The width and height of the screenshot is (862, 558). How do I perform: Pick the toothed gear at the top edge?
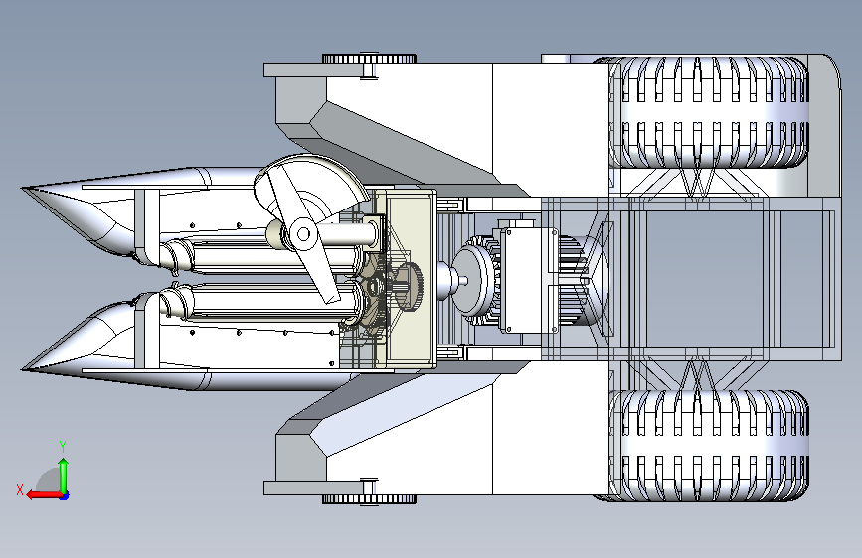[x=369, y=59]
